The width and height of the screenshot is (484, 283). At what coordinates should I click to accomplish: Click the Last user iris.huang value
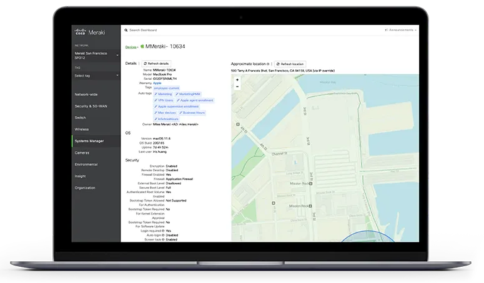pyautogui.click(x=160, y=152)
